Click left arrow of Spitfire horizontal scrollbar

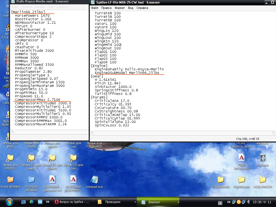(x=92, y=132)
